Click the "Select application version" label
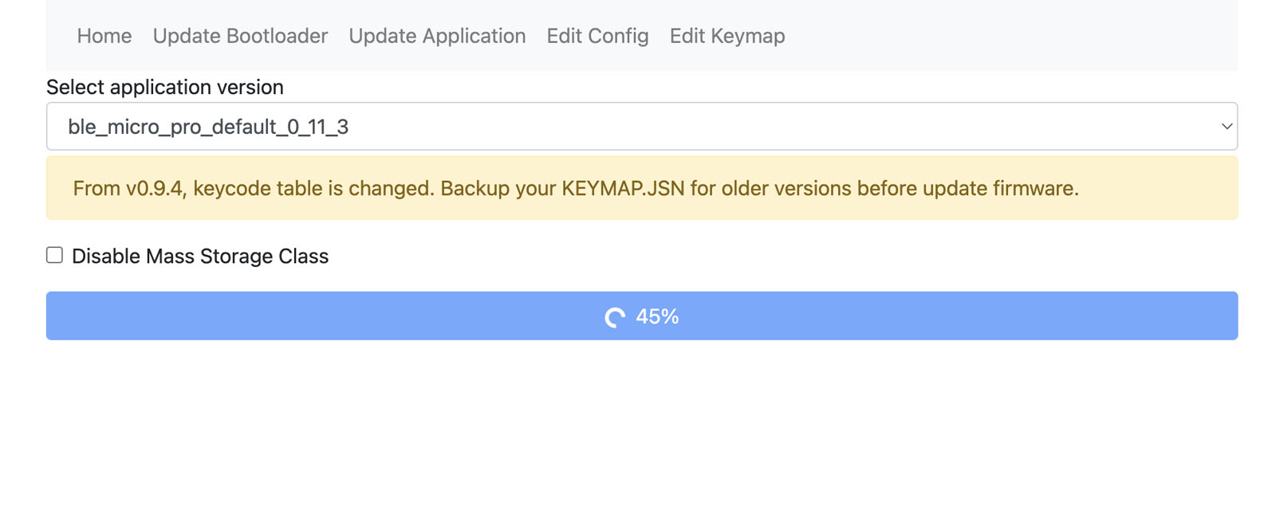Image resolution: width=1276 pixels, height=506 pixels. pos(165,87)
